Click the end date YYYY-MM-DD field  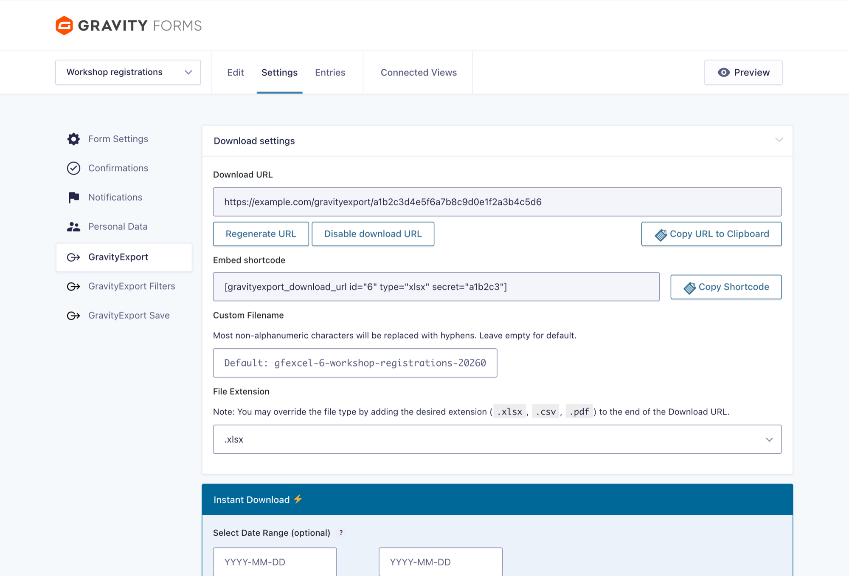[440, 562]
